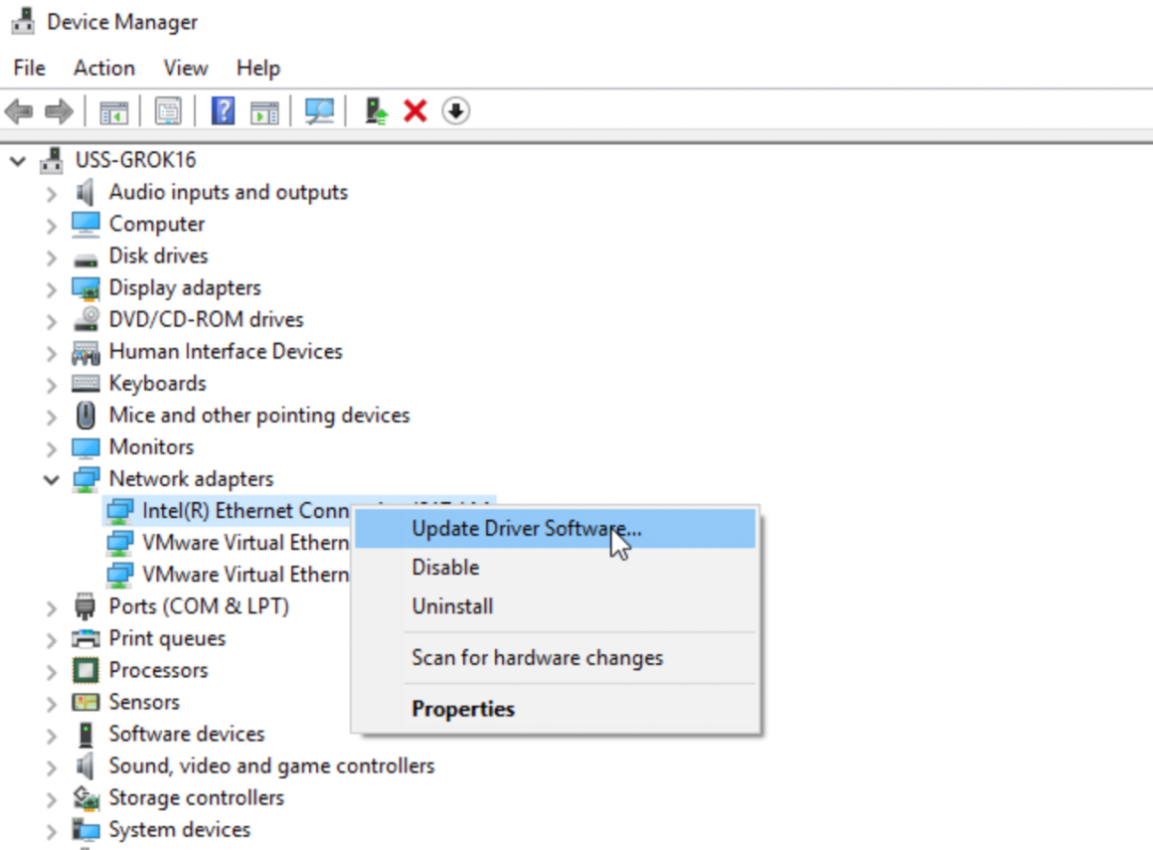Collapse the Network adapters tree branch

pos(52,478)
